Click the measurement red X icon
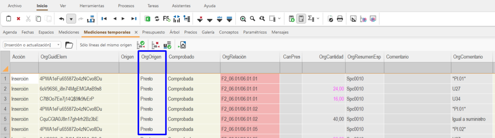 [156, 45]
